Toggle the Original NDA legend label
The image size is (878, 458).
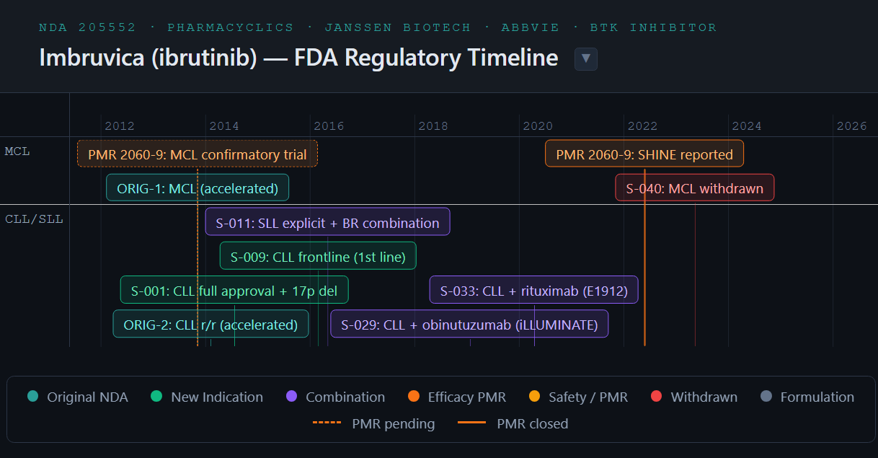[87, 397]
